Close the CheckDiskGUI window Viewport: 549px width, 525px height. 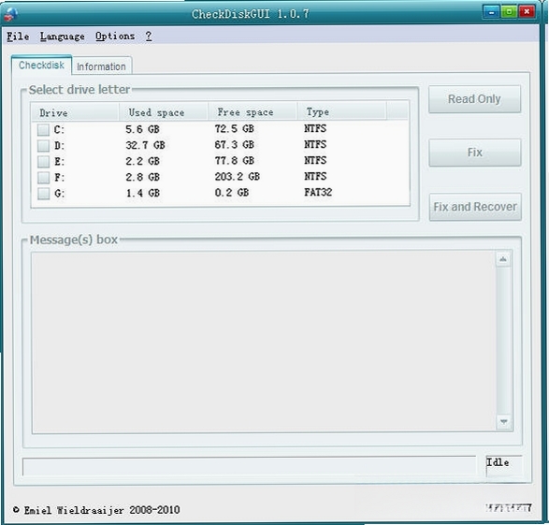click(x=527, y=12)
